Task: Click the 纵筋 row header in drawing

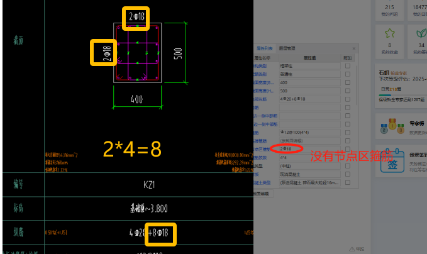Action: click(x=18, y=232)
